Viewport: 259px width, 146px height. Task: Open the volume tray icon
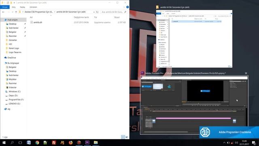pos(236,143)
